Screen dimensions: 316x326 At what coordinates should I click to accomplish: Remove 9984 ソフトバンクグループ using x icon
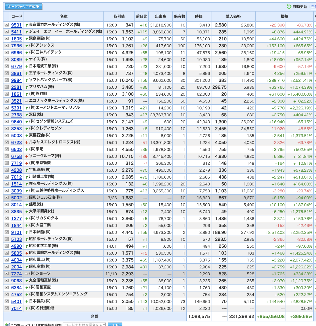(x=7, y=80)
